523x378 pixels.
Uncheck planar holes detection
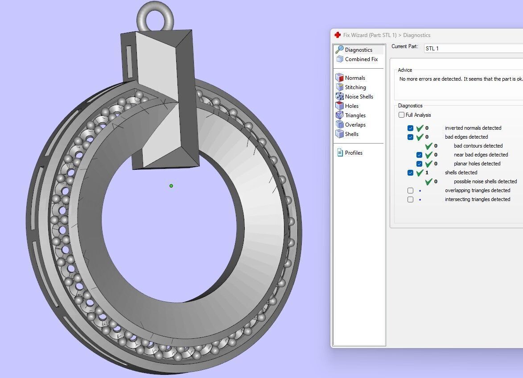pyautogui.click(x=419, y=164)
